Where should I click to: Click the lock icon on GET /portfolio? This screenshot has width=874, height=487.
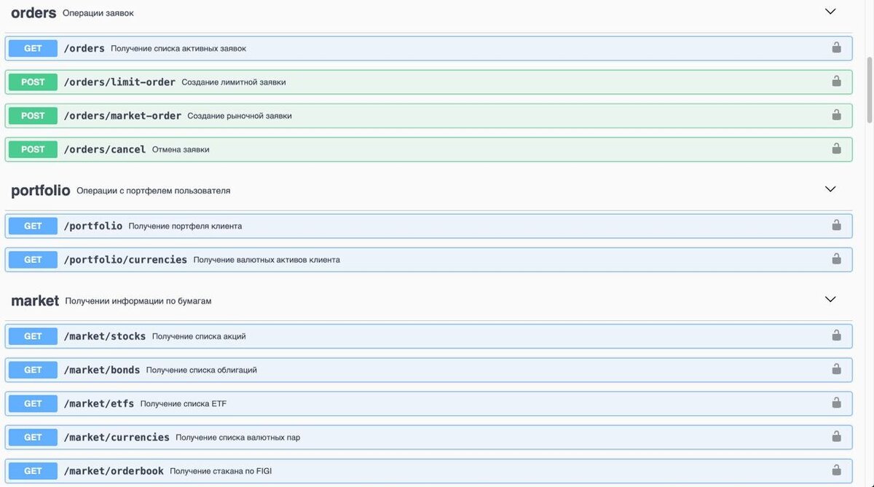pyautogui.click(x=835, y=226)
